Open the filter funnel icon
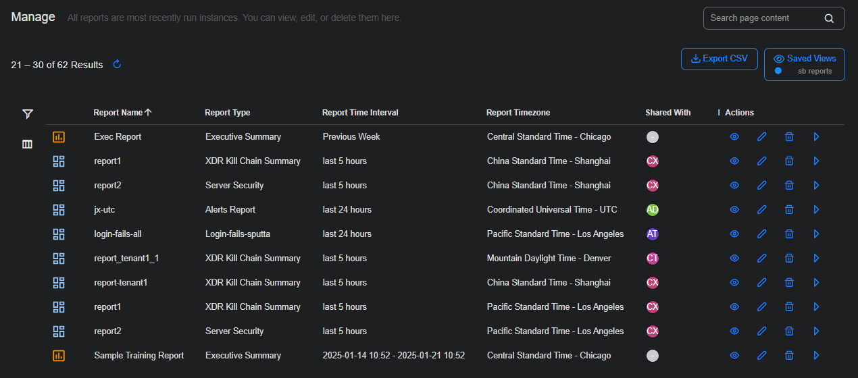 click(28, 114)
